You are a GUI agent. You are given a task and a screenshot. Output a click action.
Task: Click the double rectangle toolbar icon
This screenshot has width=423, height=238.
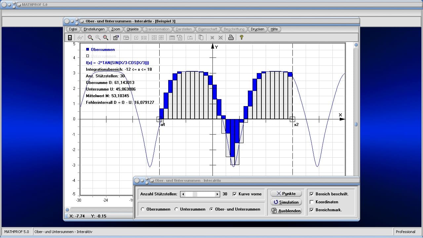144,38
